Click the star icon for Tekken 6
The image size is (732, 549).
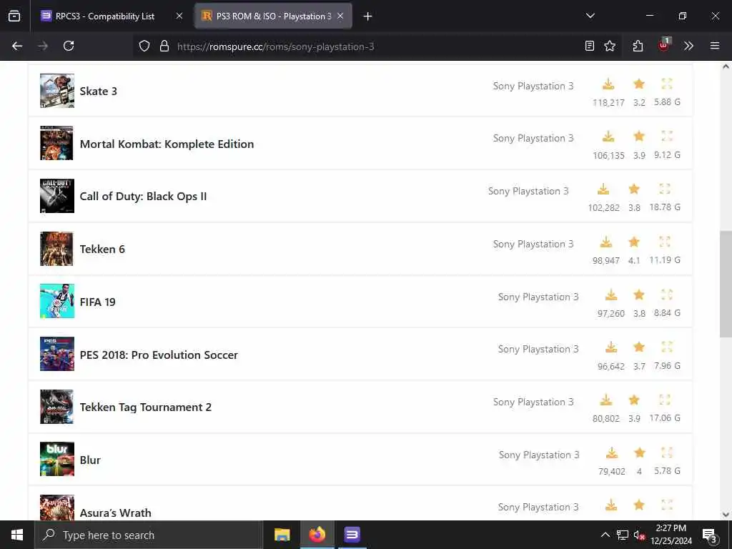tap(634, 242)
